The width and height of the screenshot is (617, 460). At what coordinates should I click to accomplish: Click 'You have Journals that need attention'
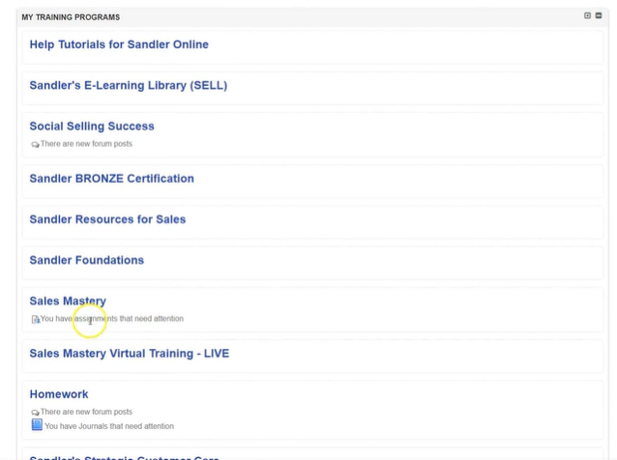[x=109, y=426]
